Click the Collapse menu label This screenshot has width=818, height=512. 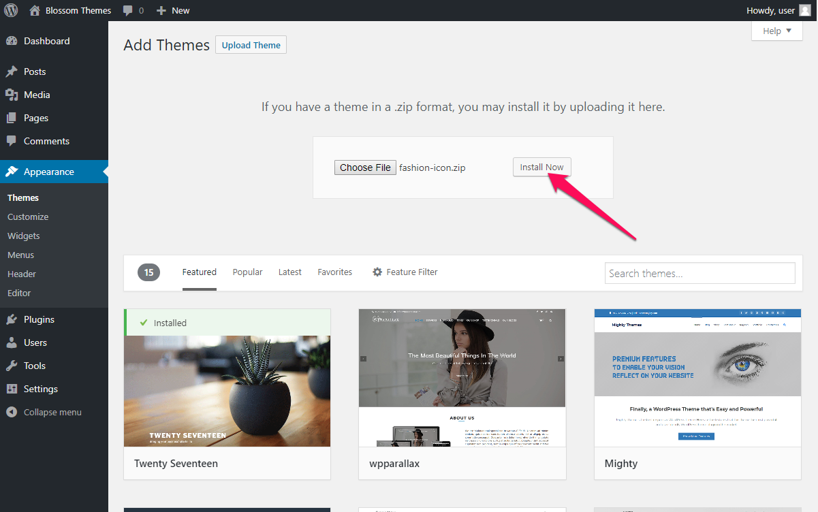(x=52, y=412)
